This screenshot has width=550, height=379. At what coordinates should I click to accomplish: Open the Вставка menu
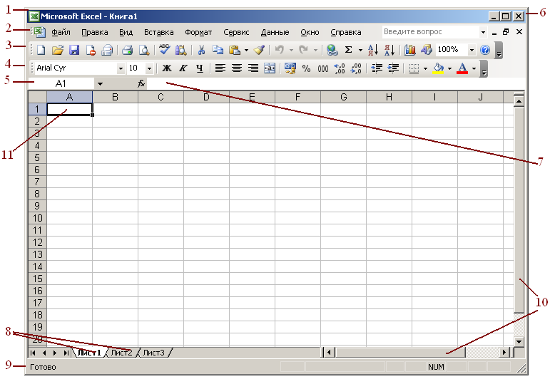point(159,32)
